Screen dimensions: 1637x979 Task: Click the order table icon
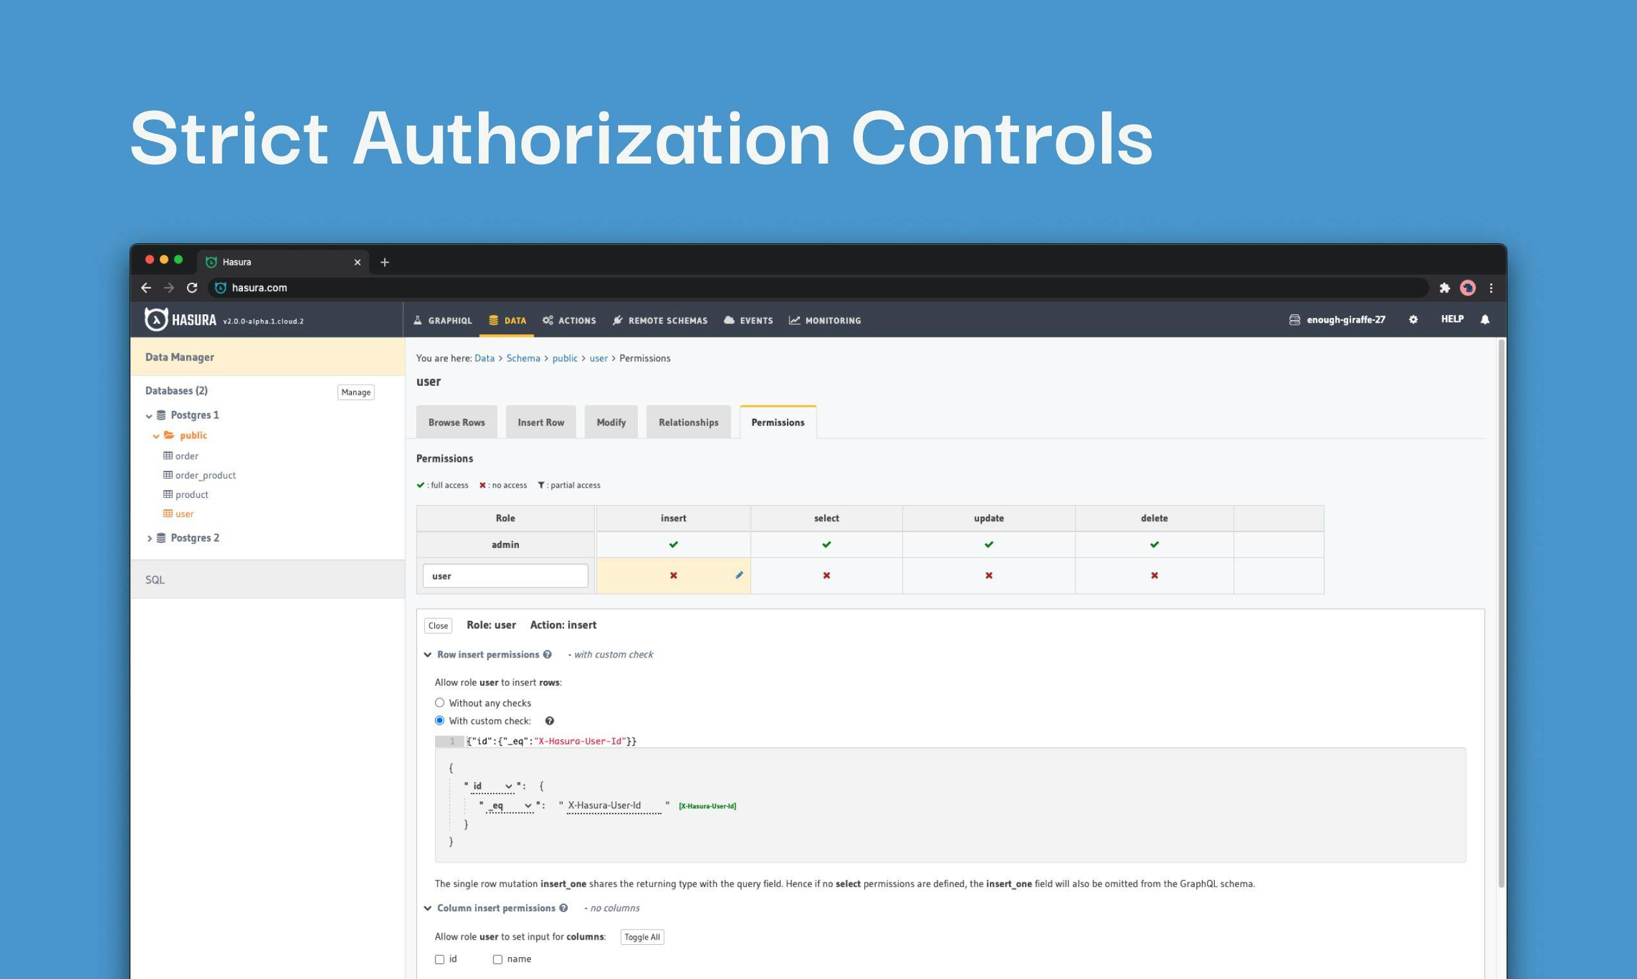168,456
